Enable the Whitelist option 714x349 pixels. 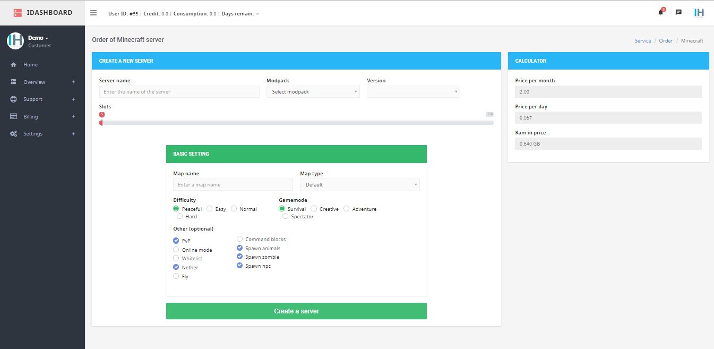[176, 258]
